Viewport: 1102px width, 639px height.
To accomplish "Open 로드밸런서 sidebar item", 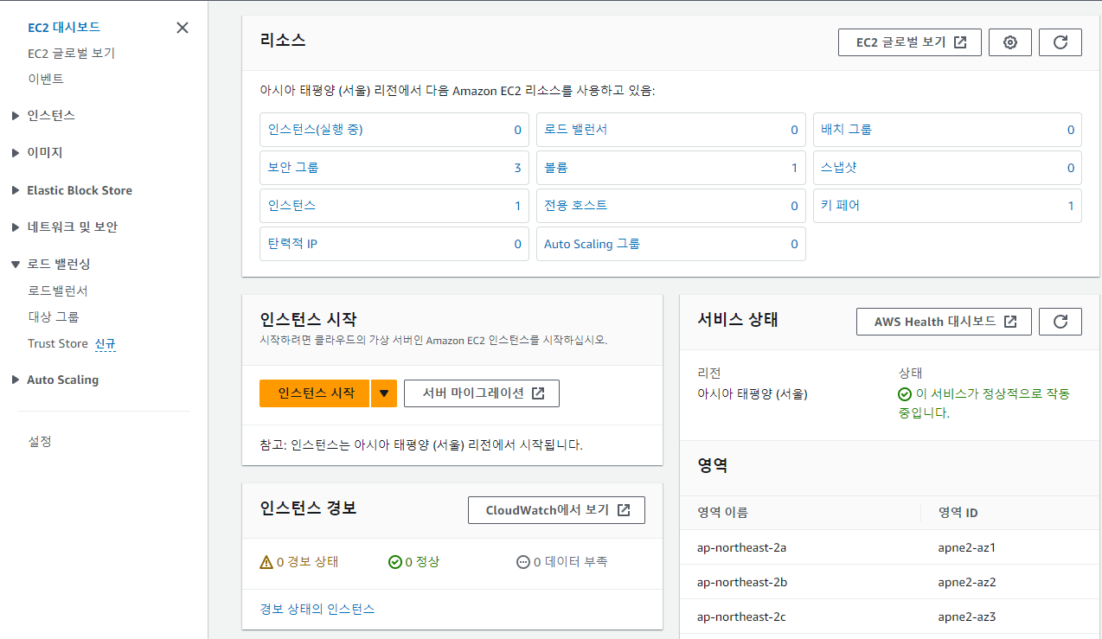I will click(58, 291).
